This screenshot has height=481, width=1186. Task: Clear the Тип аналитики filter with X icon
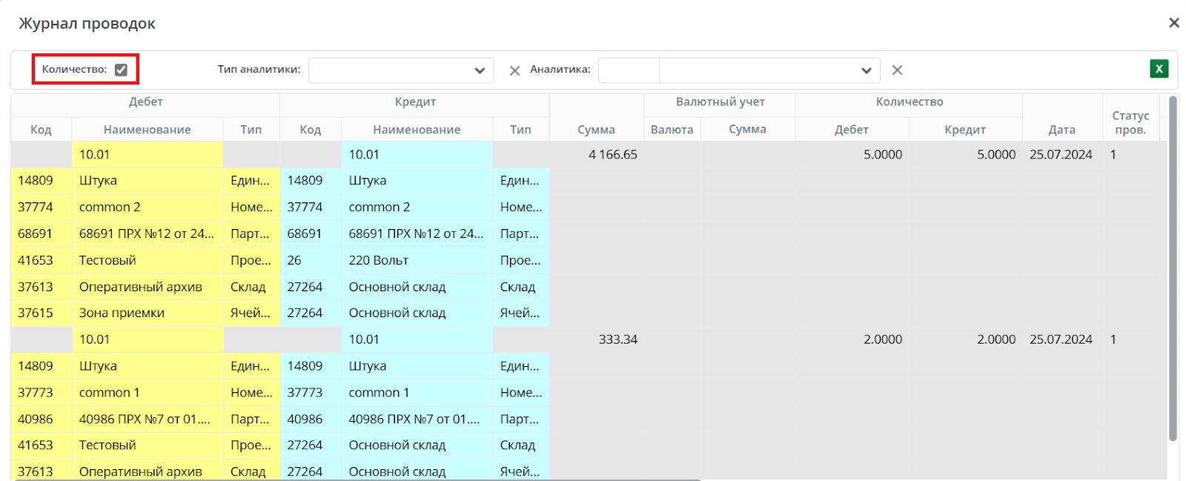click(514, 70)
